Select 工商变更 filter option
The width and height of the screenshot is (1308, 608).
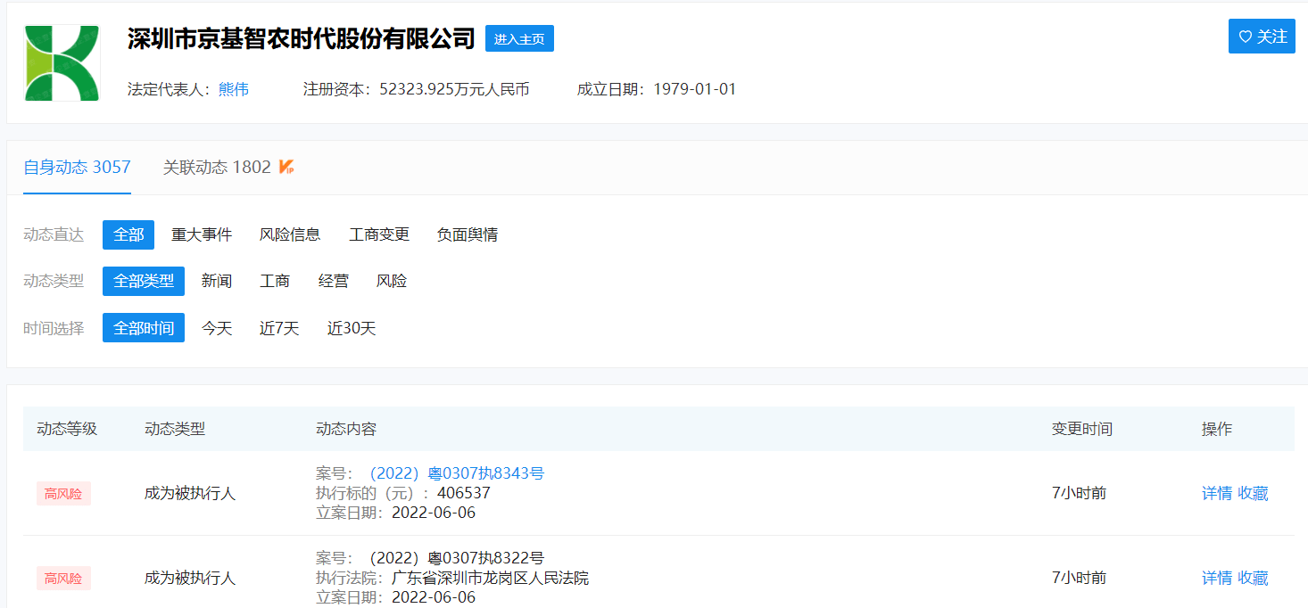379,234
